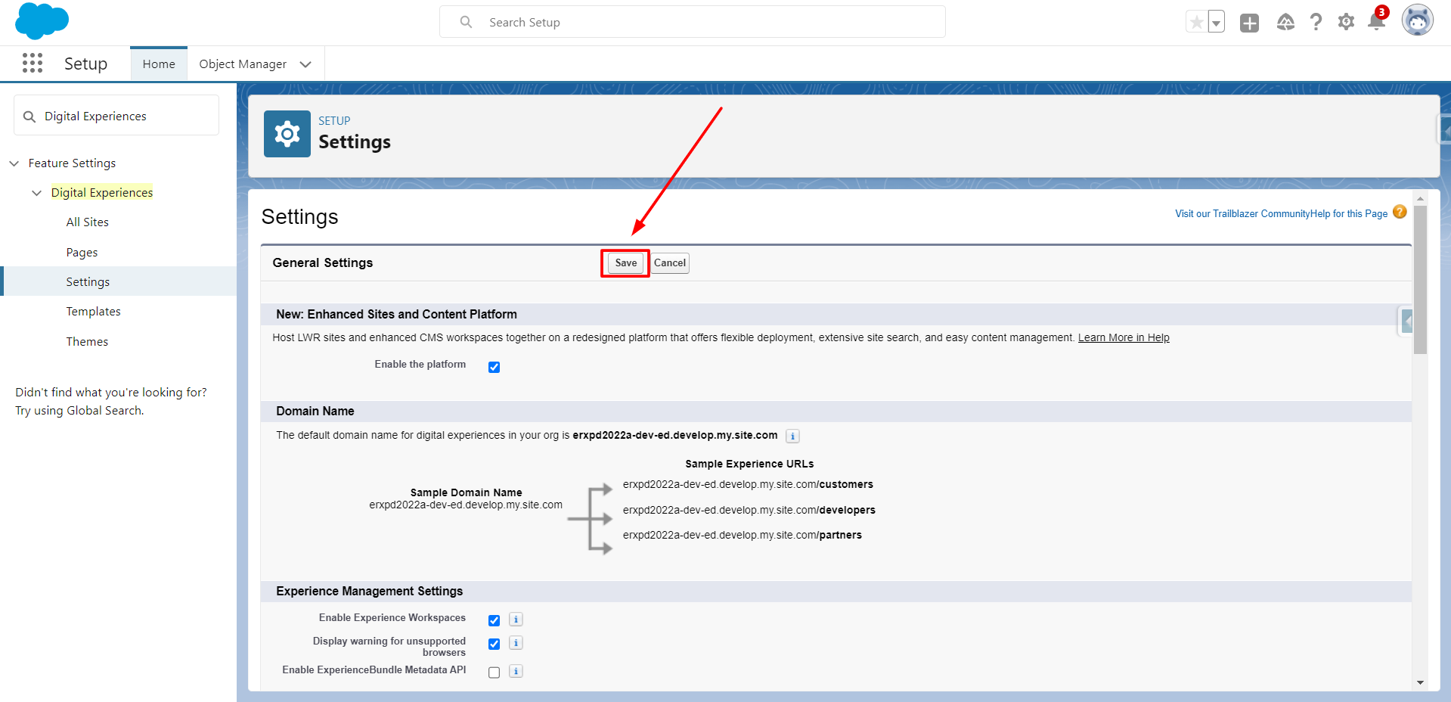Select All Sites in the sidebar
Image resolution: width=1451 pixels, height=702 pixels.
point(87,222)
